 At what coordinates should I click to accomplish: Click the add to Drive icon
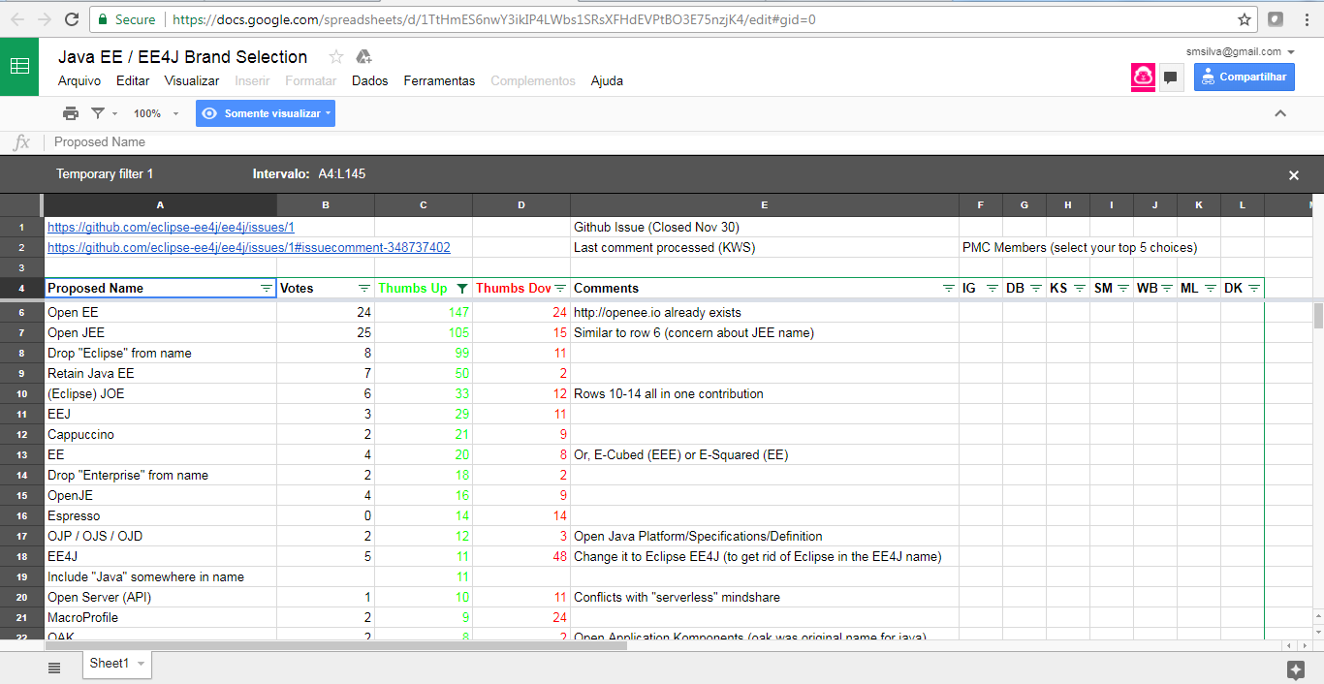[364, 57]
